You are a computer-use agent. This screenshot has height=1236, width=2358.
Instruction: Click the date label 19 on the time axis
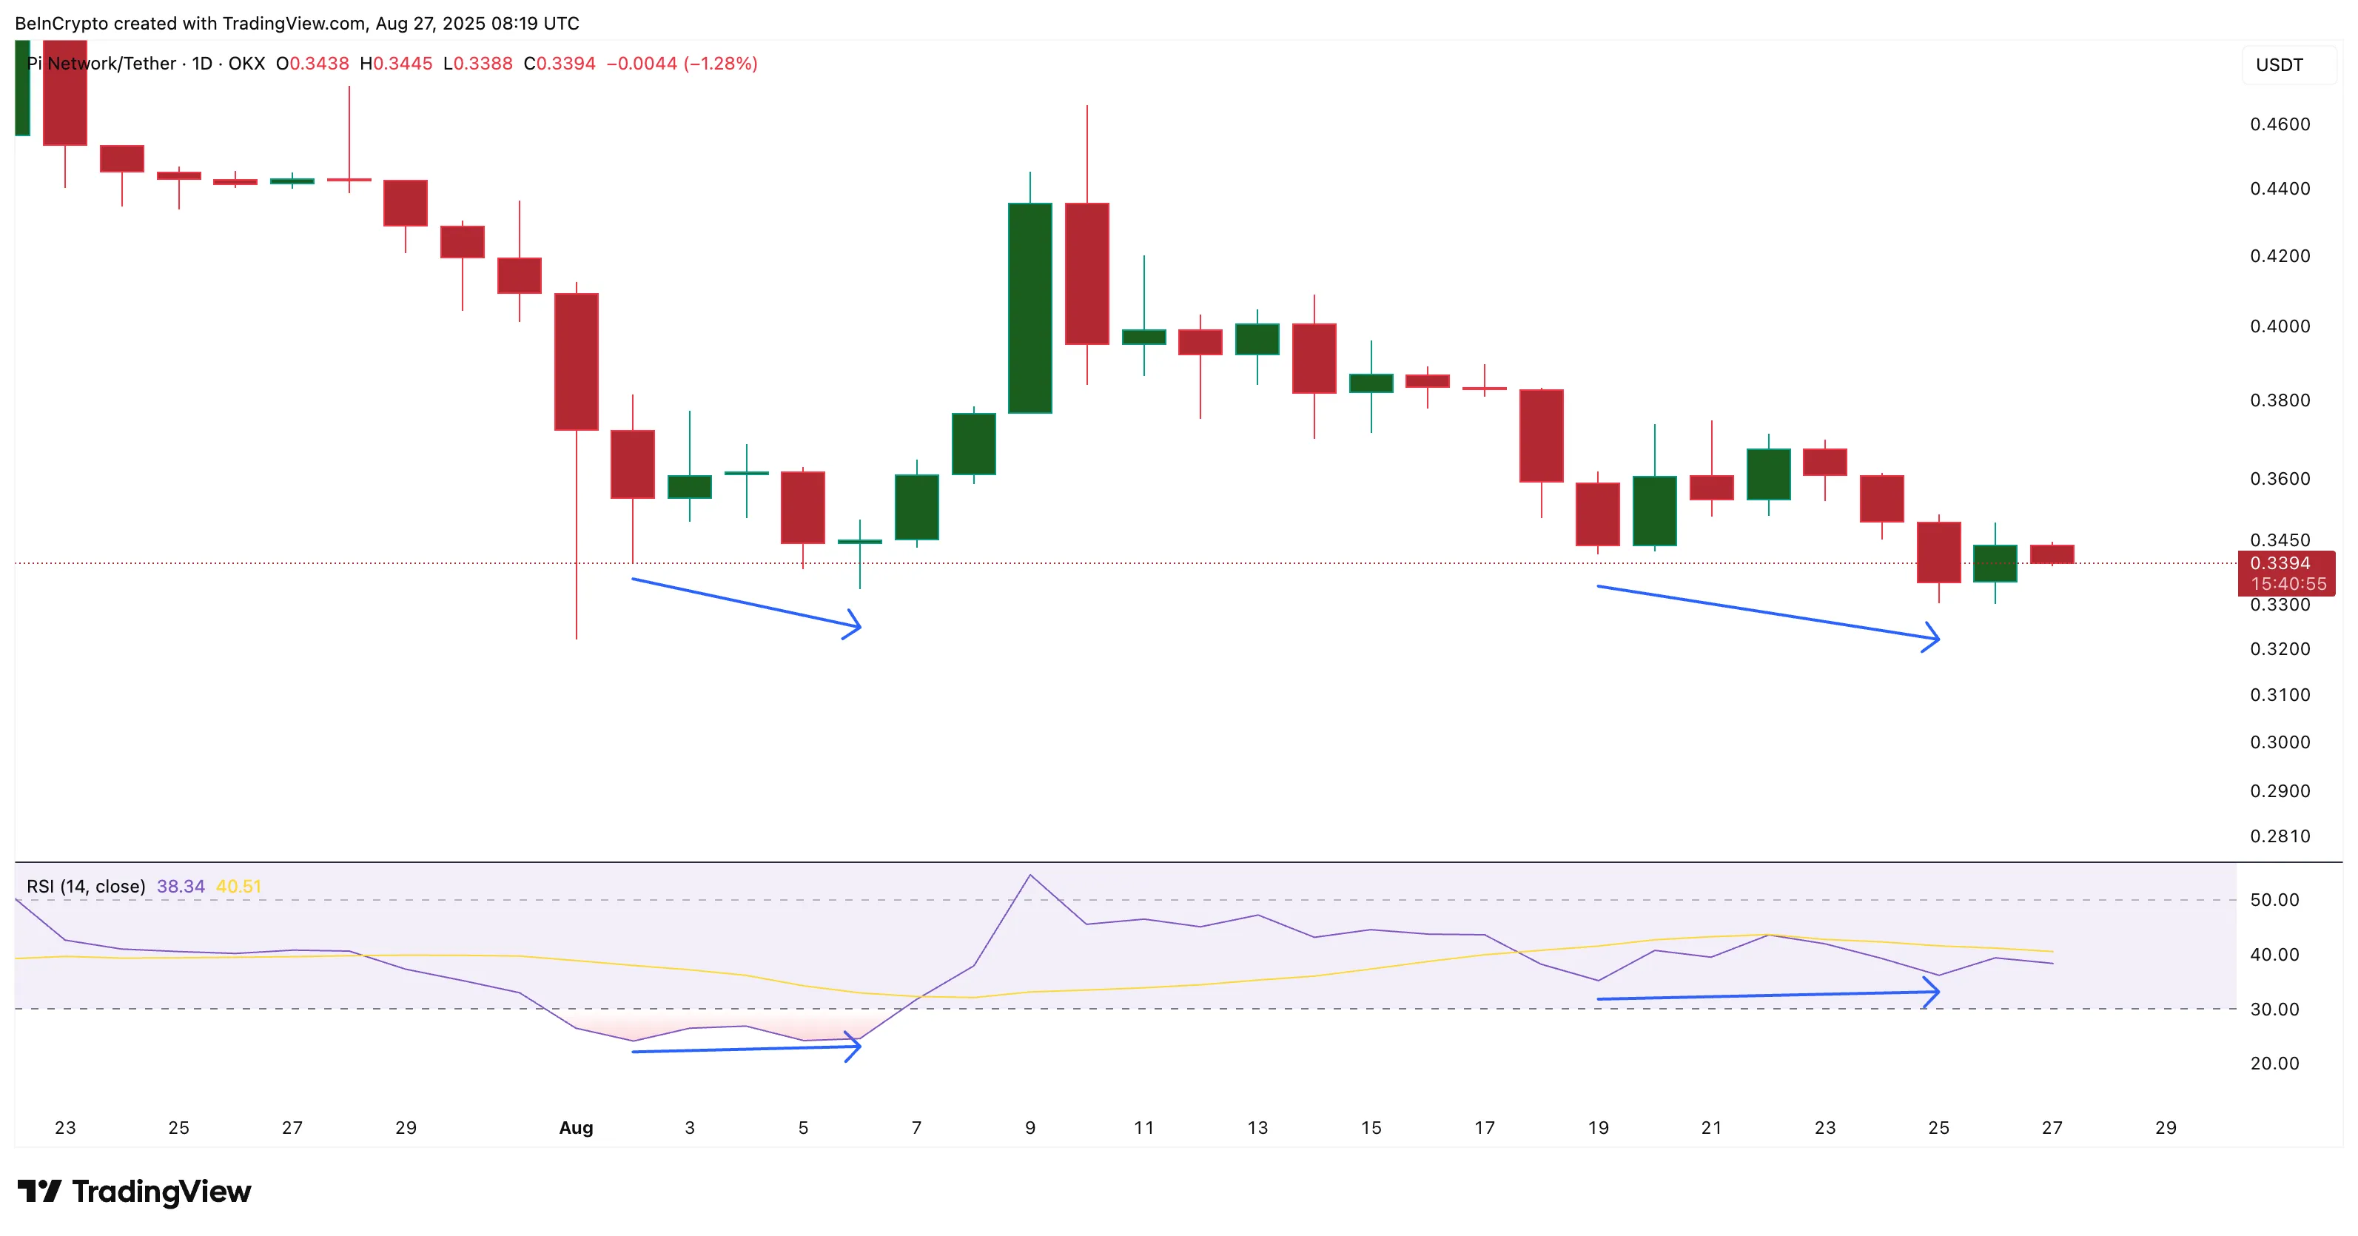(x=1598, y=1128)
